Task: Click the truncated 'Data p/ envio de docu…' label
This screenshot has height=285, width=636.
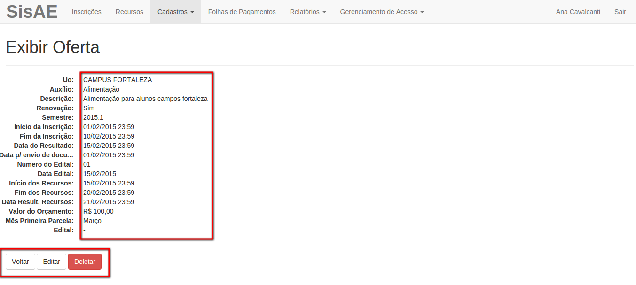Action: (x=37, y=155)
